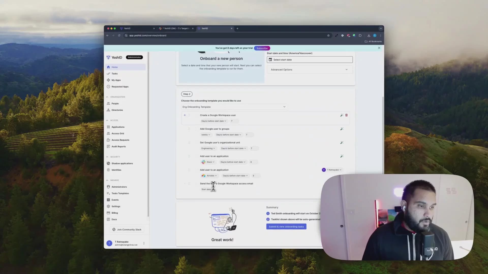Click the Subscribe button in the trial banner
This screenshot has height=274, width=488.
(x=262, y=48)
